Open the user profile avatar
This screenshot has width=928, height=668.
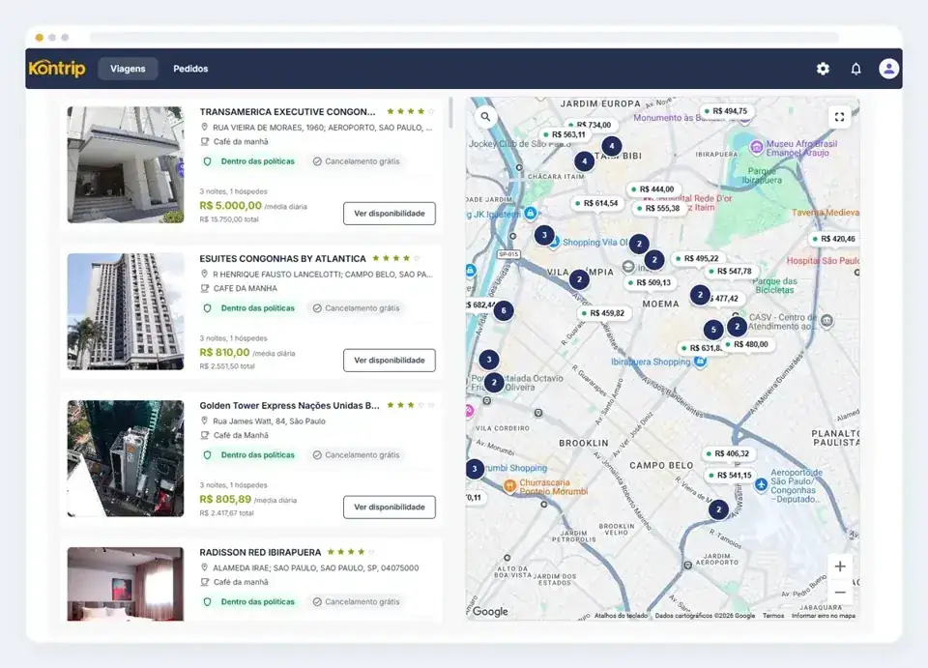pyautogui.click(x=888, y=69)
